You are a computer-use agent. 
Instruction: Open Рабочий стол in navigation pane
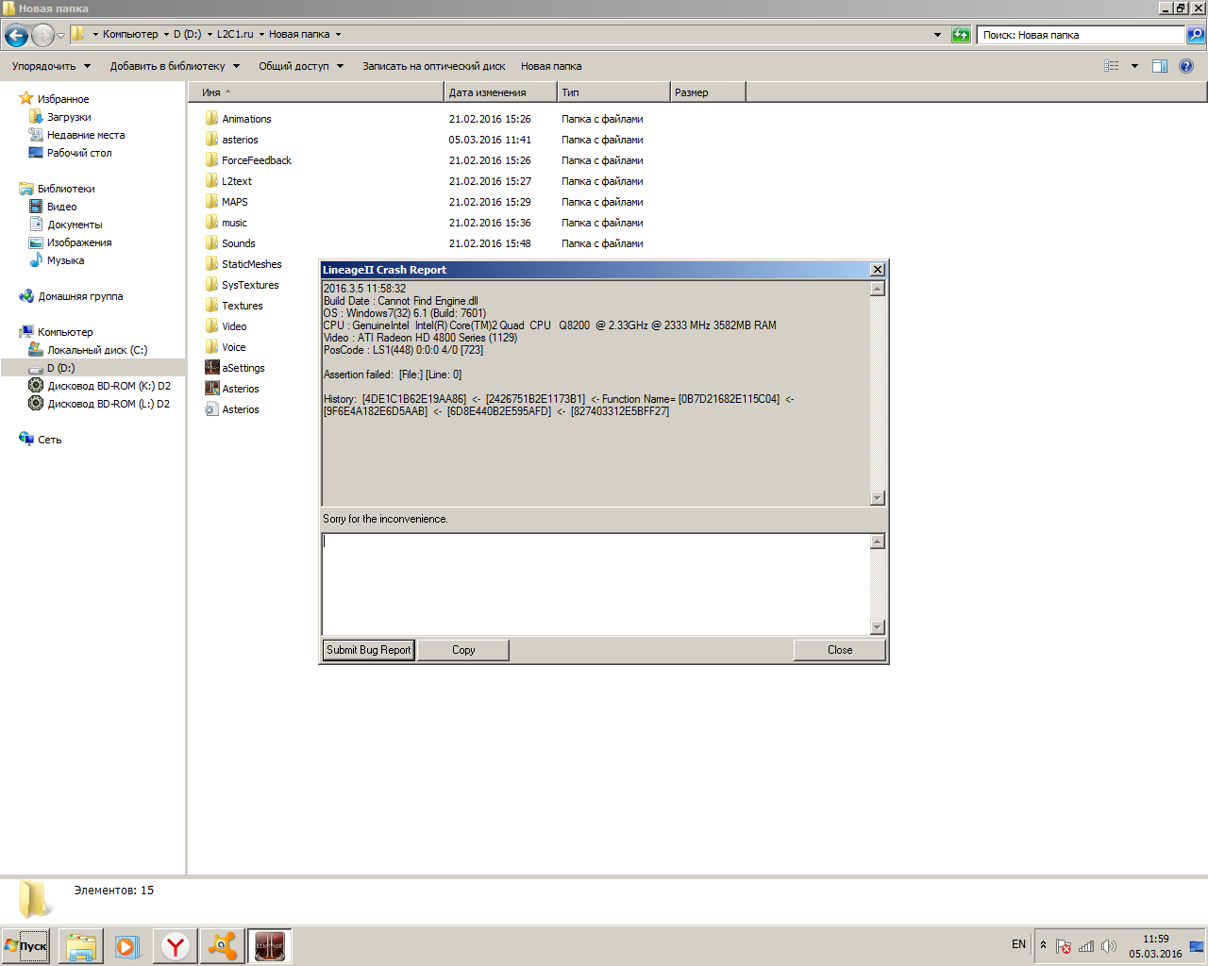79,153
